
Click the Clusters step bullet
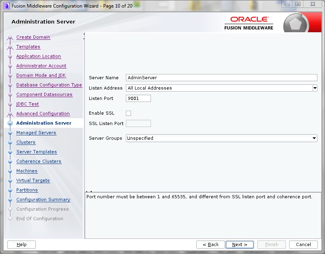(10, 143)
